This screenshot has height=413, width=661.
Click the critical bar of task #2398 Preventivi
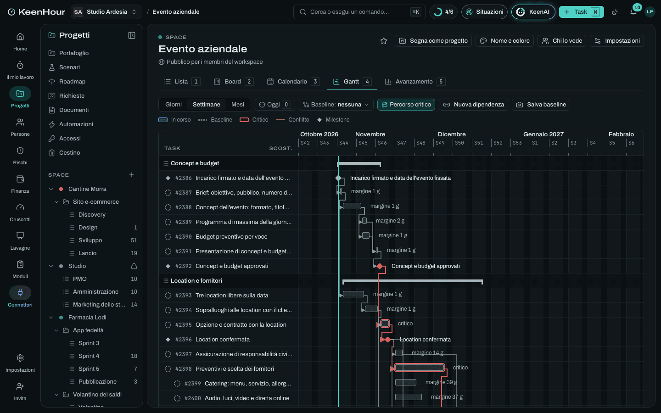(420, 368)
